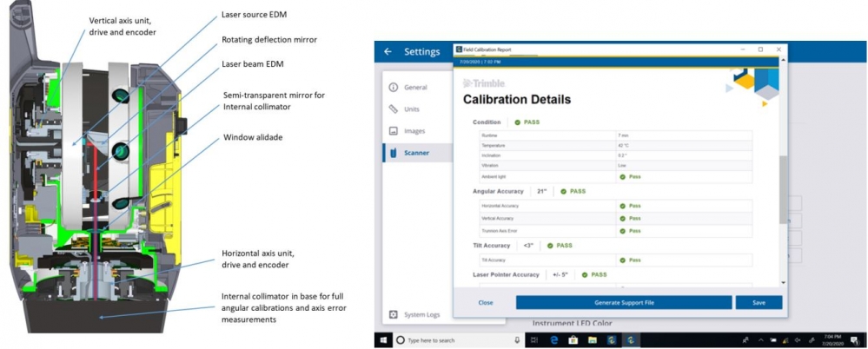The height and width of the screenshot is (349, 868).
Task: Click the Rotating deflection mirror label
Action: (269, 40)
